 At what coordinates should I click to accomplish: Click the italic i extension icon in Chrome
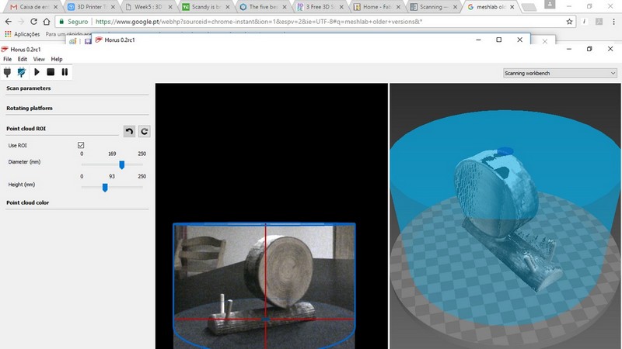[584, 22]
